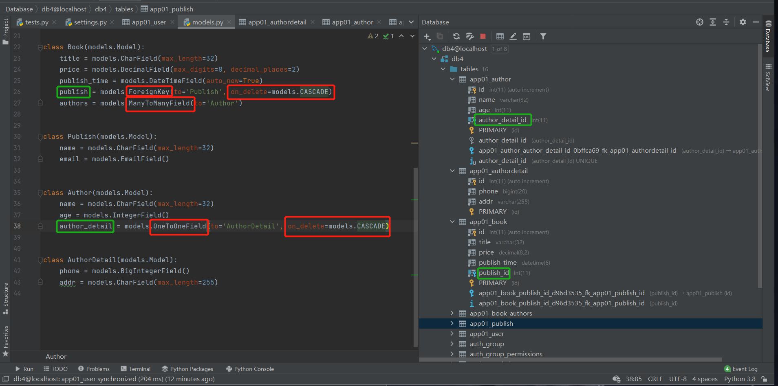Image resolution: width=778 pixels, height=386 pixels.
Task: Collapse the app01_author table node
Action: (452, 79)
